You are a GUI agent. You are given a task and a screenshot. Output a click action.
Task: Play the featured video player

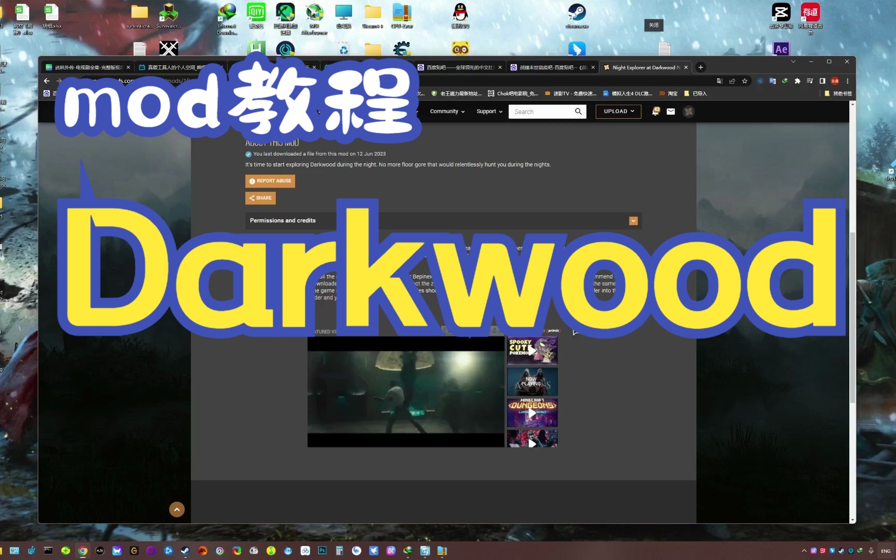[406, 392]
